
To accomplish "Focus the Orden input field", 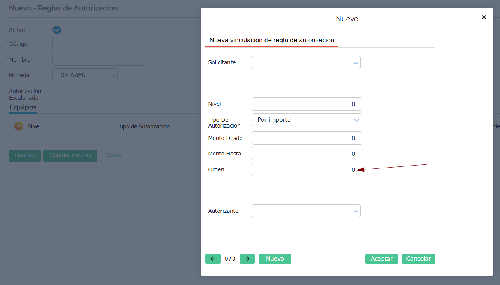I will [306, 169].
